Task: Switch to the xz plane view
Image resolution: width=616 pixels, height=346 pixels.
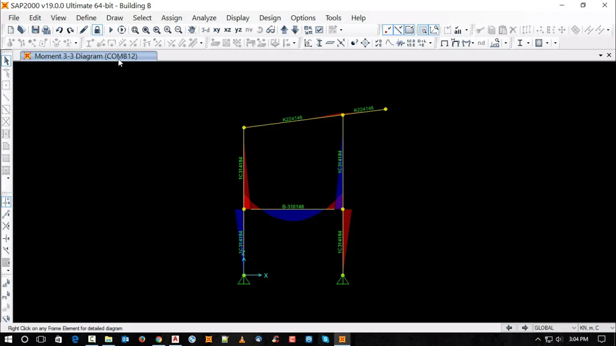Action: click(228, 30)
